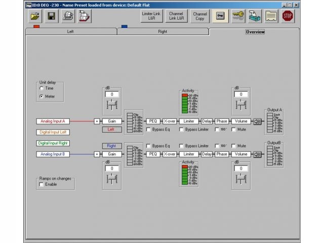This screenshot has width=324, height=243.
Task: Switch to the Right tab
Action: [x=163, y=31]
